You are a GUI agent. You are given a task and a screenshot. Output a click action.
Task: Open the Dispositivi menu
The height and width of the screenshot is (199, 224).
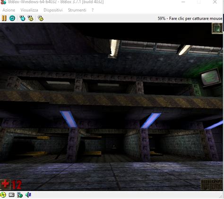pos(53,10)
